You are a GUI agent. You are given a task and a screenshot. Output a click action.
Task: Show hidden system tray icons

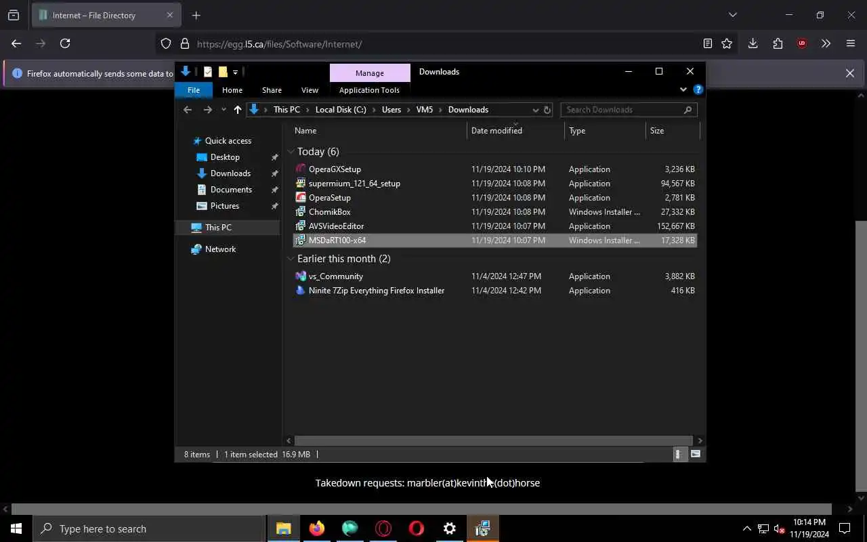pyautogui.click(x=746, y=529)
